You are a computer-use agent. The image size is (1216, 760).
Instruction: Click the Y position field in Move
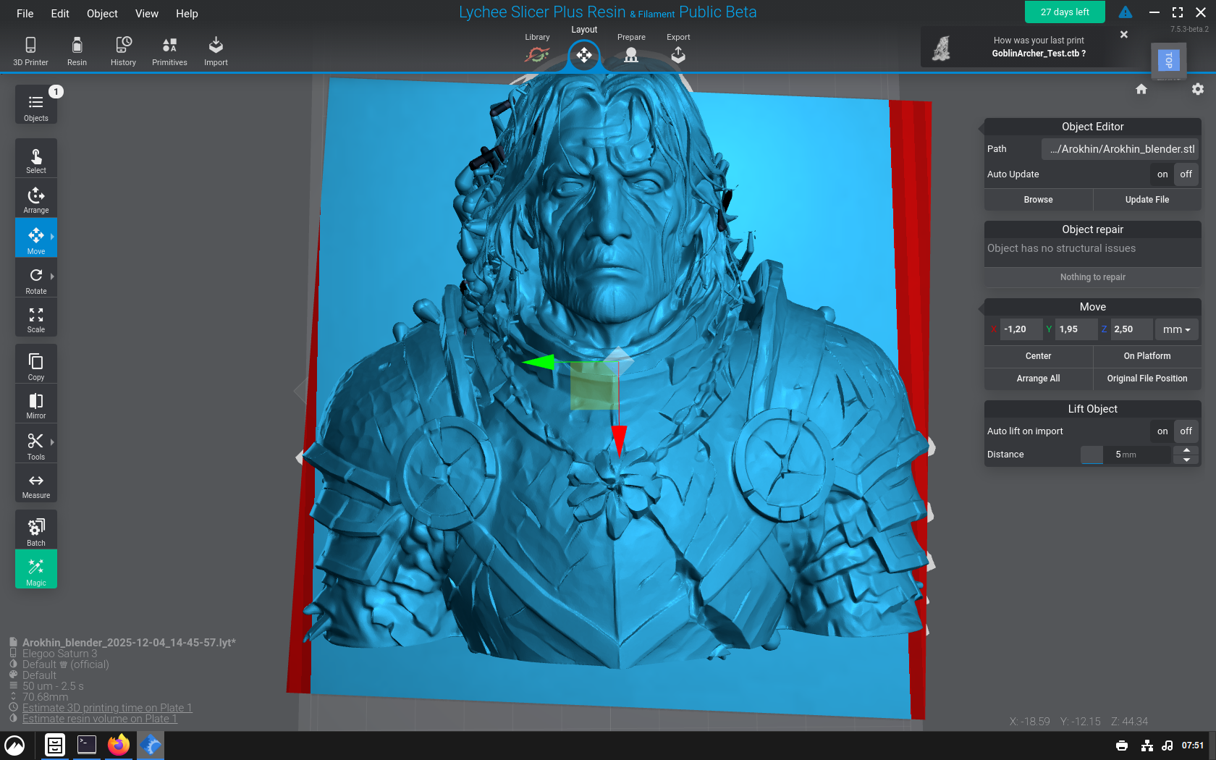[1076, 329]
